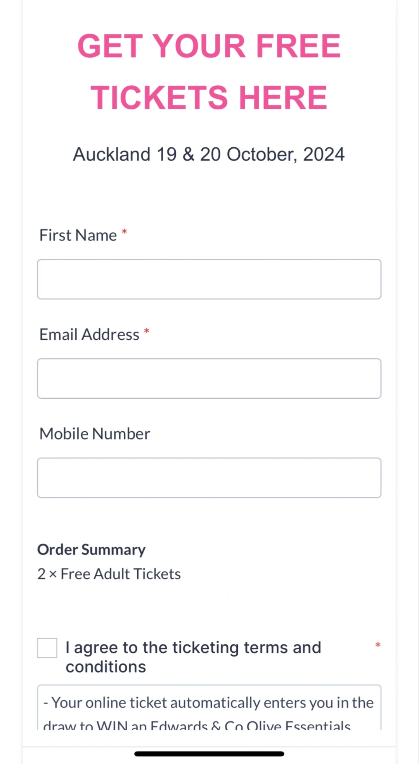Click the First Name label
The width and height of the screenshot is (419, 764).
point(78,235)
